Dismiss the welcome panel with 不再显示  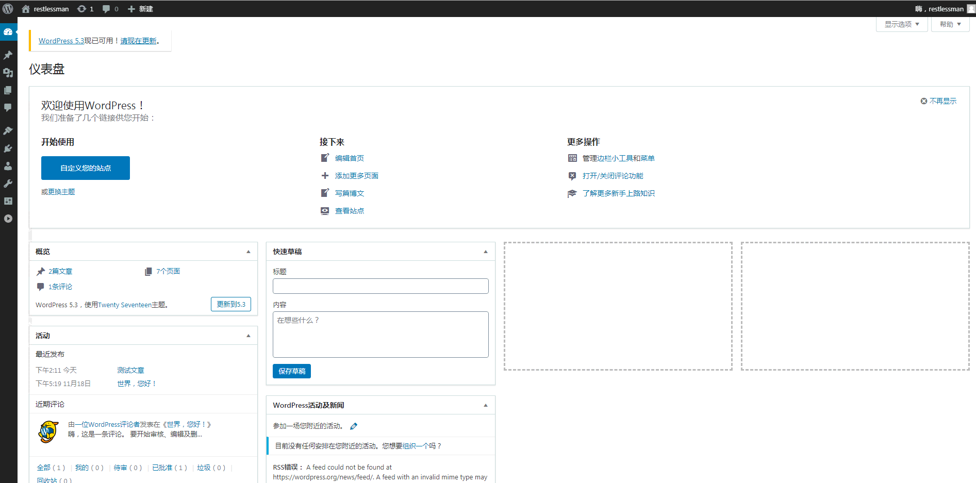pos(938,101)
